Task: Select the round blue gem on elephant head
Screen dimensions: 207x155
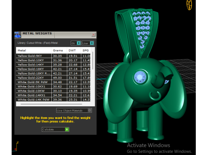Action: (x=140, y=77)
